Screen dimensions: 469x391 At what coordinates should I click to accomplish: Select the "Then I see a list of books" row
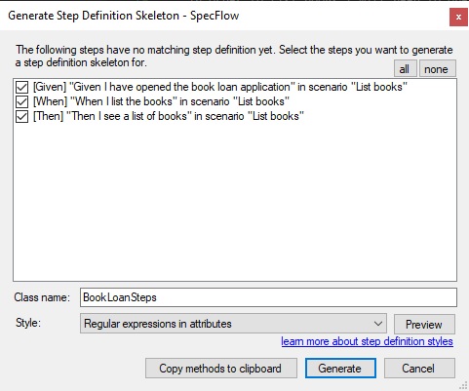pyautogui.click(x=169, y=116)
